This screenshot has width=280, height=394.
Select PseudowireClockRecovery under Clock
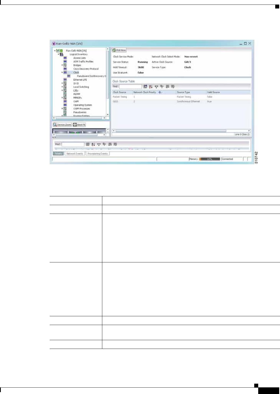(x=91, y=76)
